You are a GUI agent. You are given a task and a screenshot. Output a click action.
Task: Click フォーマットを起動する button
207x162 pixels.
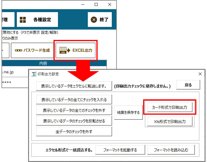(120, 150)
